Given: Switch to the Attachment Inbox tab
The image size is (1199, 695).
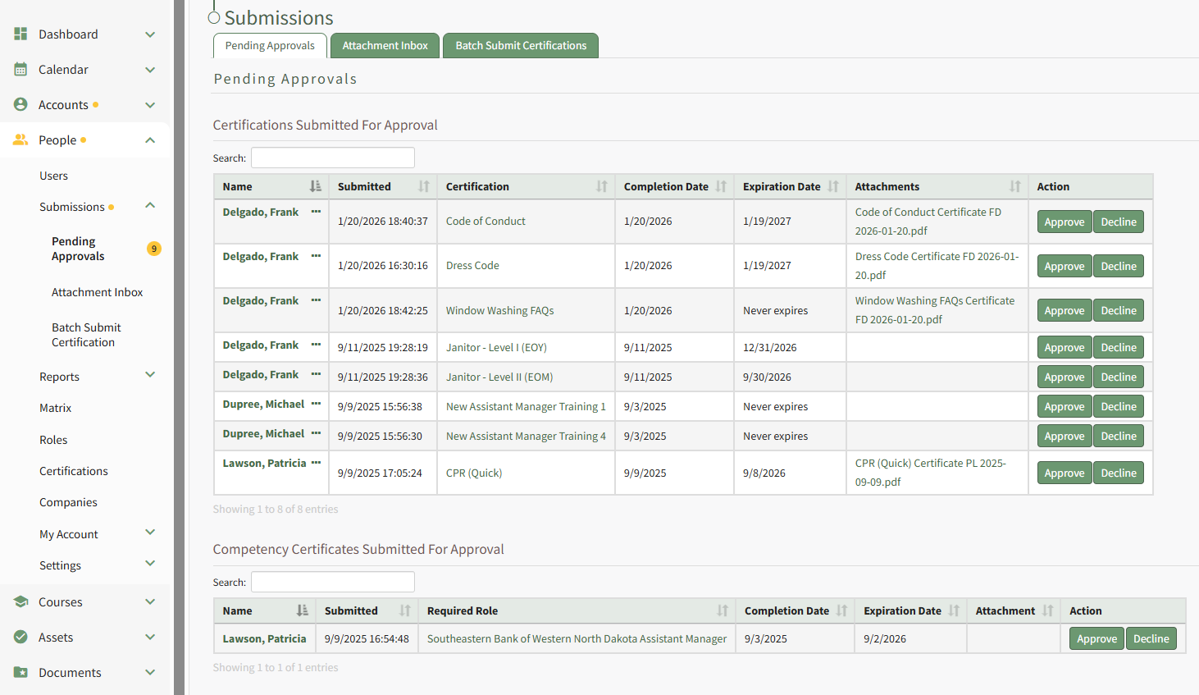Looking at the screenshot, I should [385, 46].
